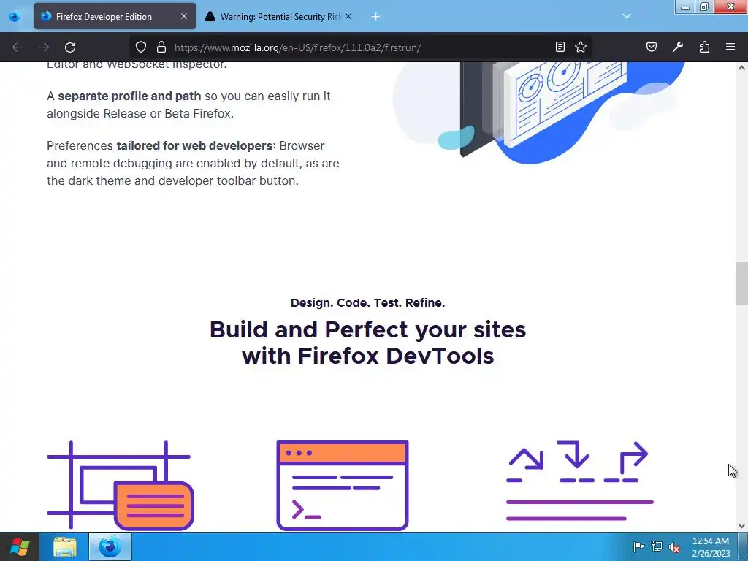Click the scrollbar down arrow
This screenshot has height=561, width=748.
(741, 526)
